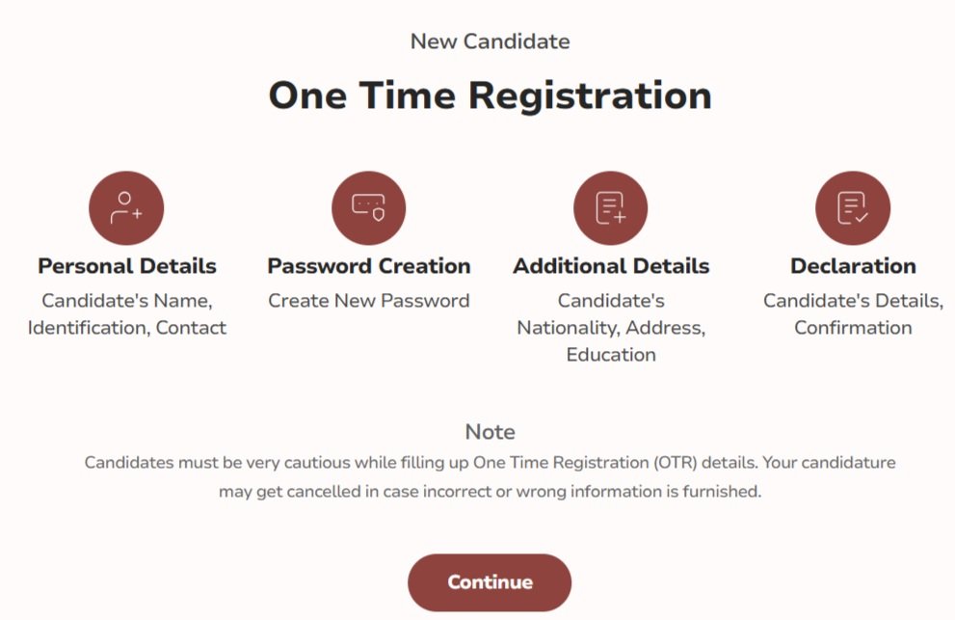
Task: Select the Additional Details step heading
Action: coord(611,266)
